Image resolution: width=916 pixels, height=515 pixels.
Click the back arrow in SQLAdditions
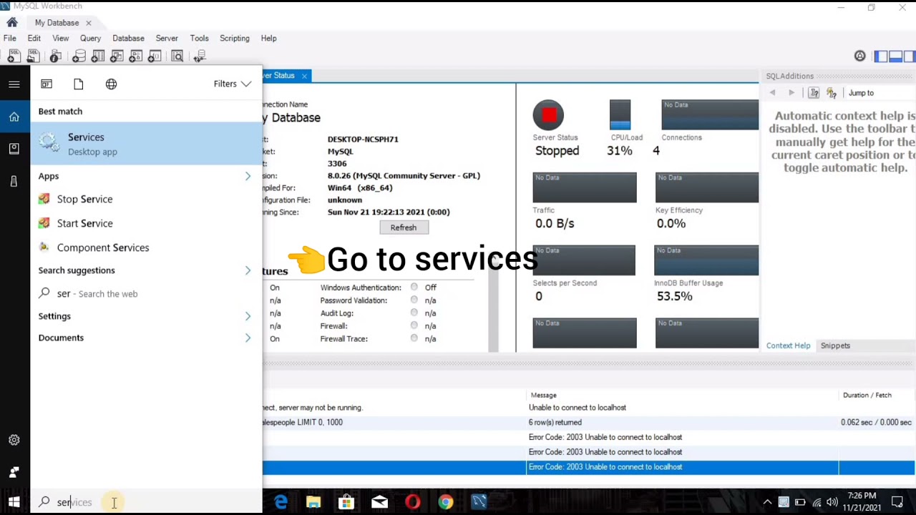click(x=773, y=93)
